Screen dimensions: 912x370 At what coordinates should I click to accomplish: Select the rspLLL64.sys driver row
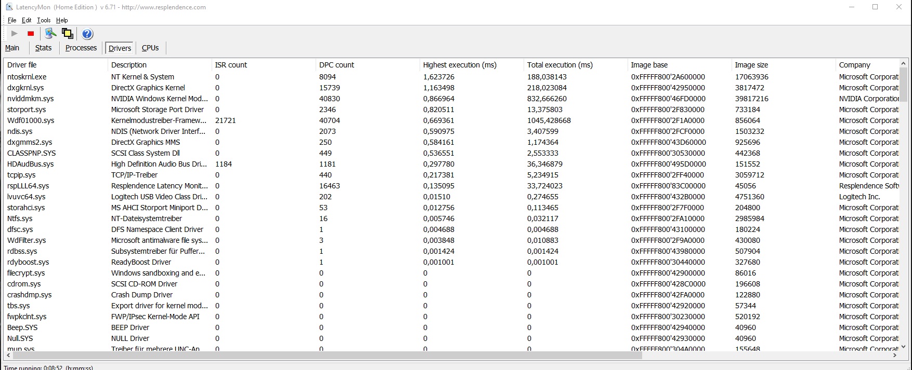[x=452, y=186]
